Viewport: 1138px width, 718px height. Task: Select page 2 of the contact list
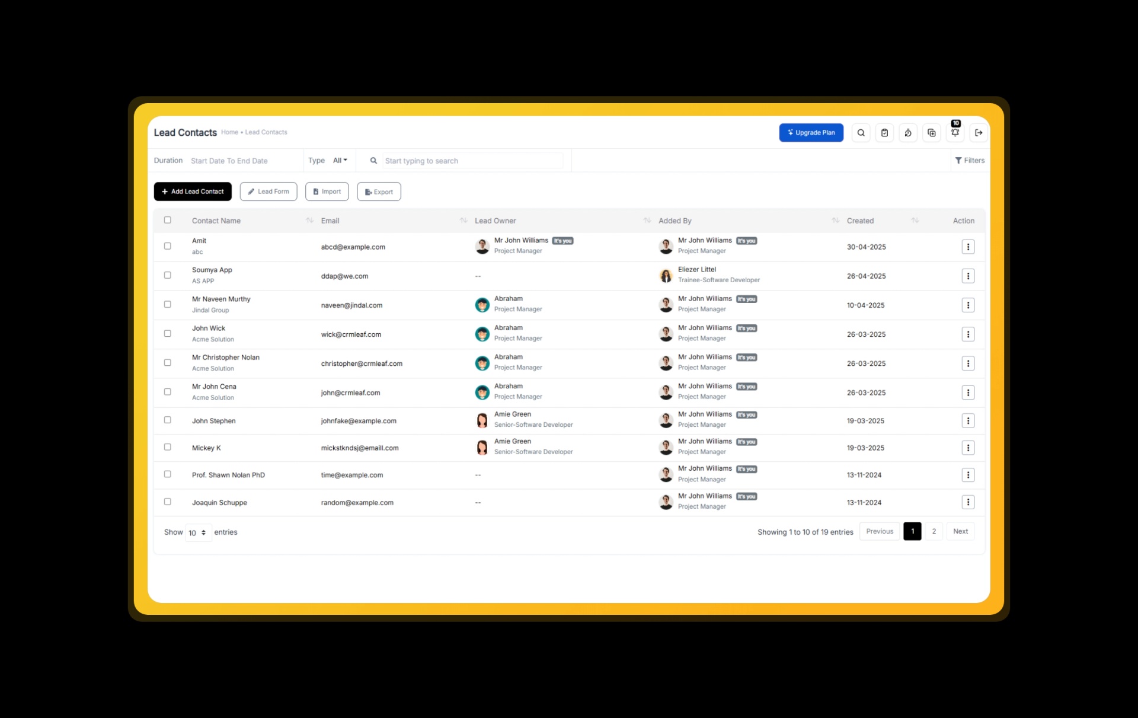click(x=934, y=531)
